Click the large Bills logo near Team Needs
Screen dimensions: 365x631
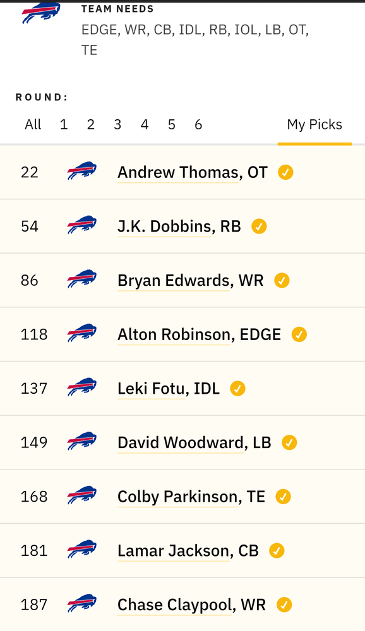40,12
